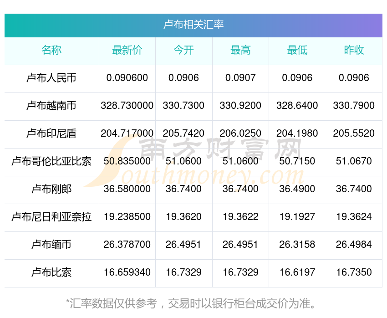Click 卢布缅币 lowest value 26.3158
The width and height of the screenshot is (387, 318).
click(x=297, y=245)
